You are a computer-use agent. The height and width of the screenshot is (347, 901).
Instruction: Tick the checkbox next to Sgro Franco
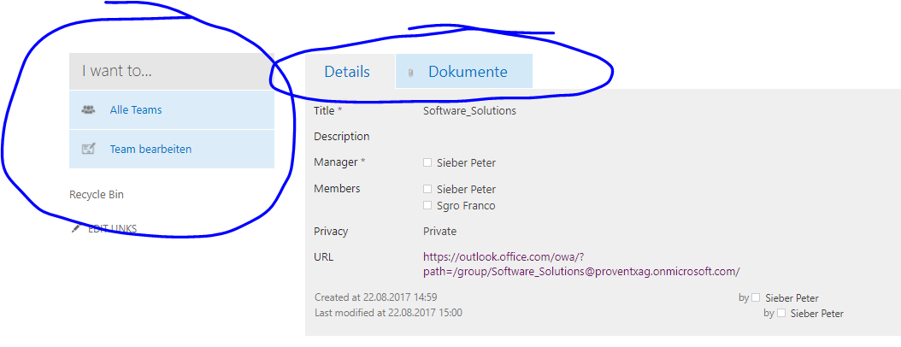pos(427,205)
